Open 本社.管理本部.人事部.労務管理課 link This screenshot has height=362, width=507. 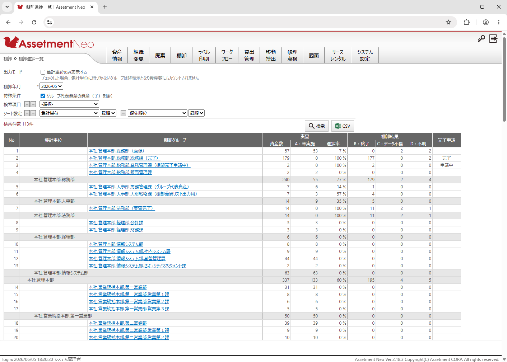[x=140, y=187]
